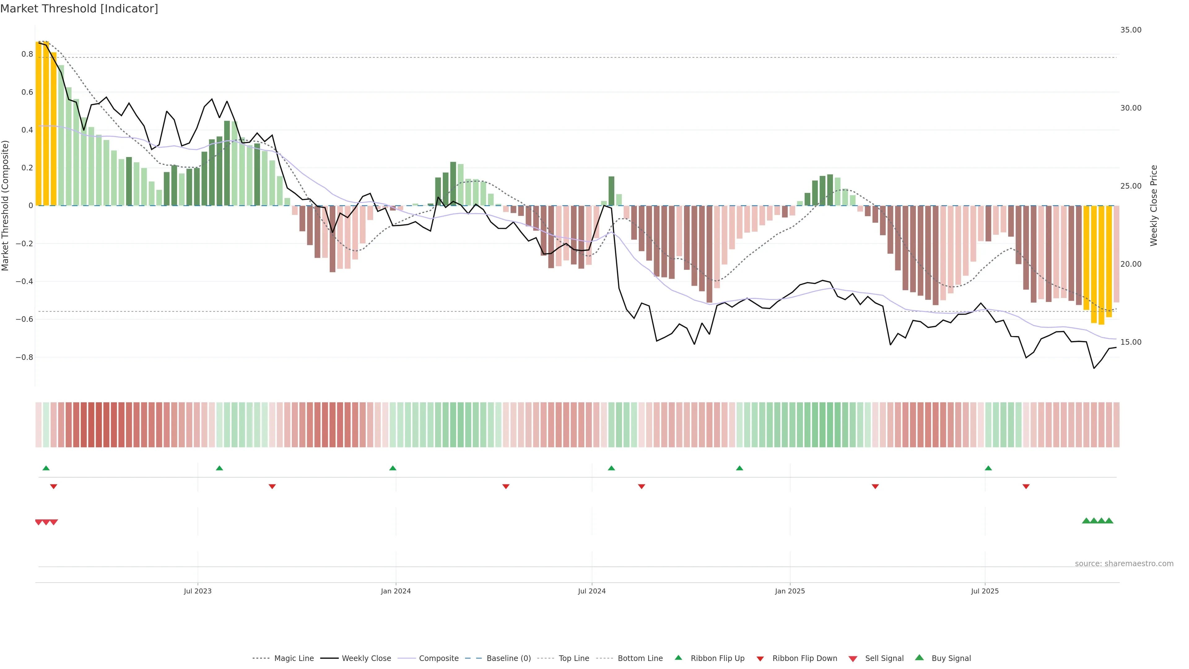The image size is (1189, 669).
Task: Click the ribbon flip up marker near Jan 2024
Action: pyautogui.click(x=393, y=468)
